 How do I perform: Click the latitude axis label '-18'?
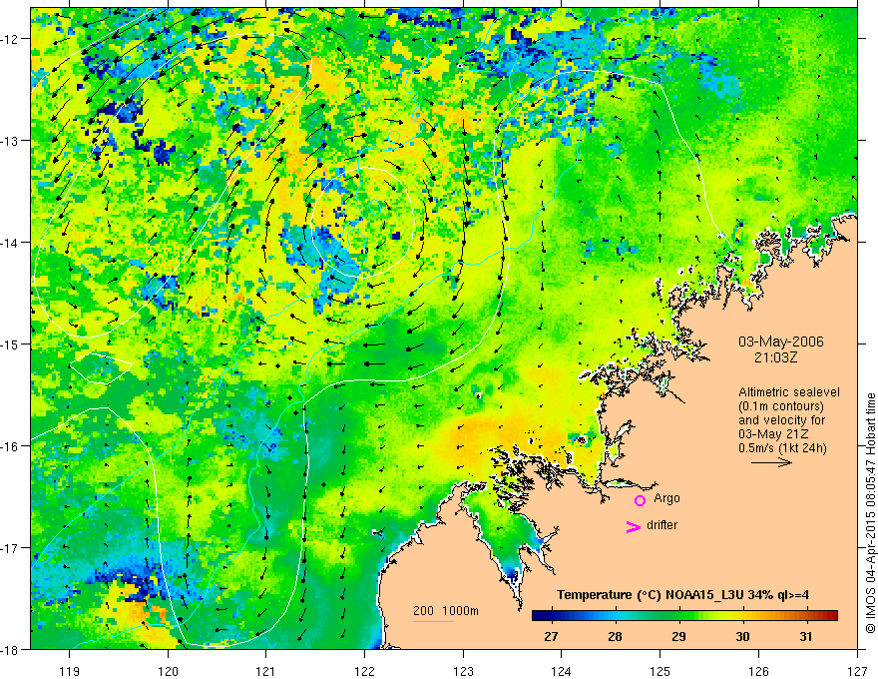11,649
